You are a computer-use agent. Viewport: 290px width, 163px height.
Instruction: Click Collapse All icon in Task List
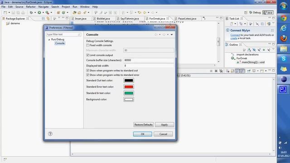(262, 24)
